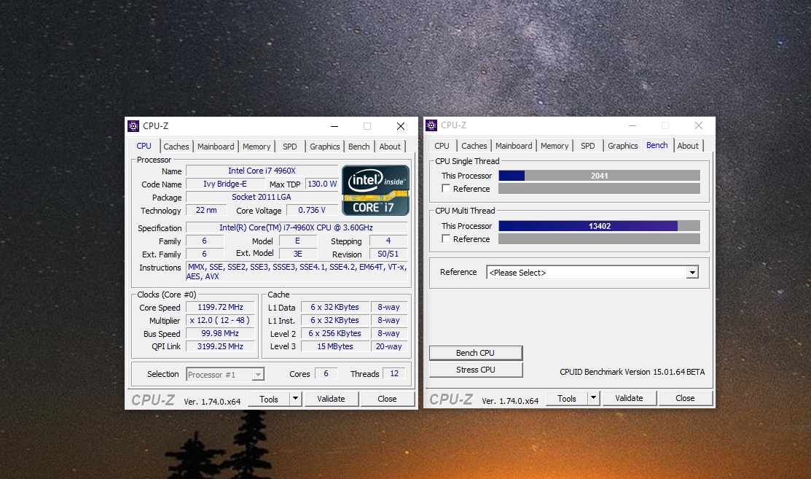Click the Stress CPU button
Screen dimensions: 811x479
[x=475, y=370]
